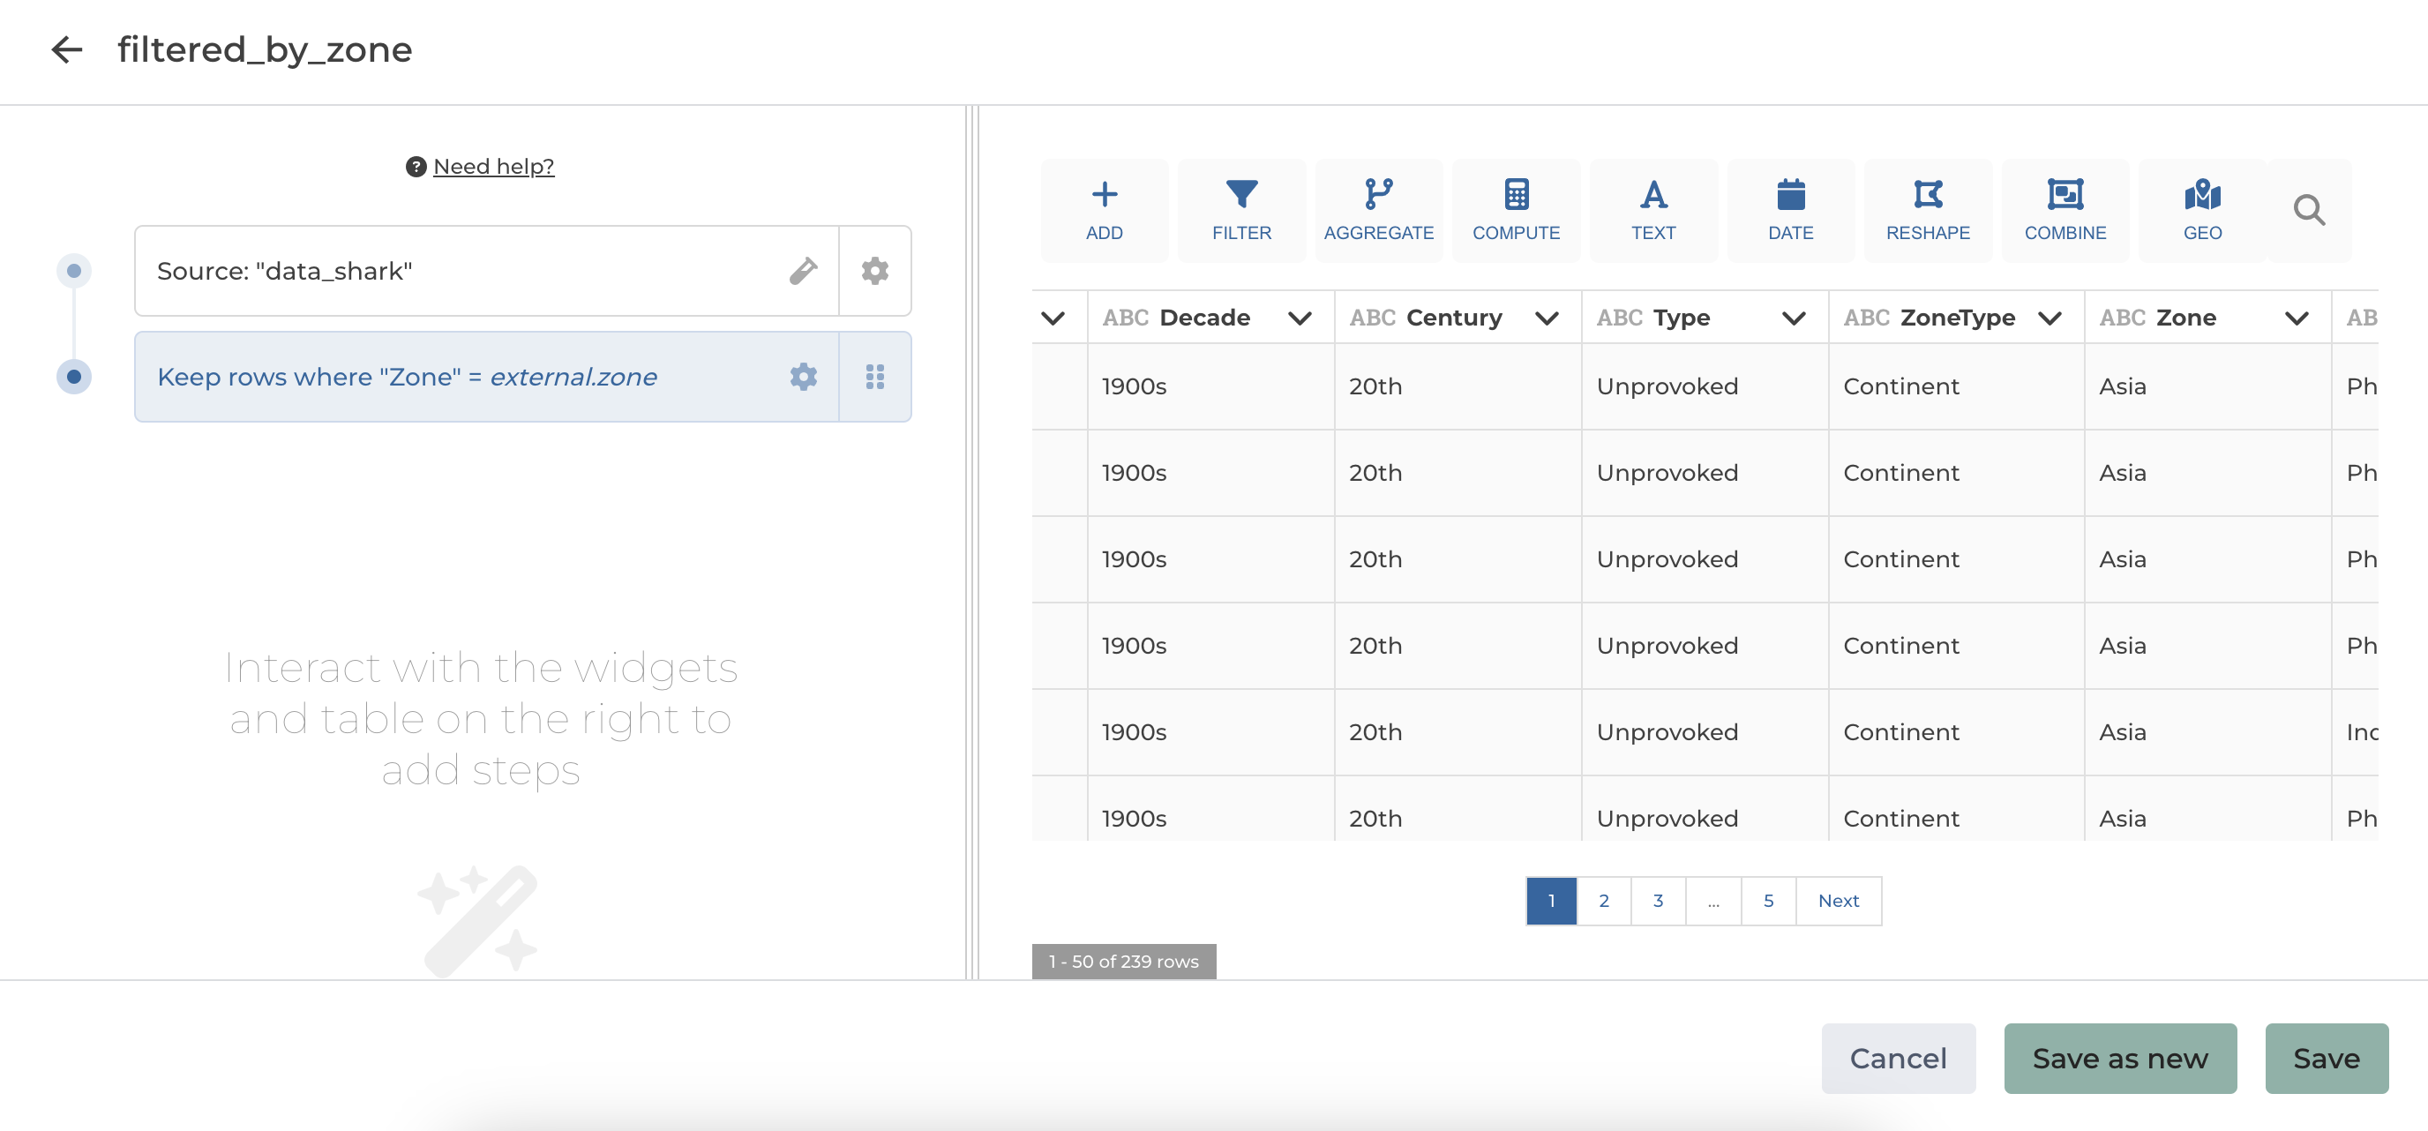Open the GEO map tool

point(2201,210)
